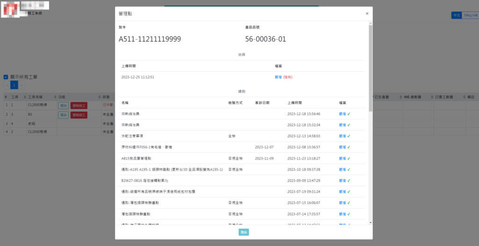The image size is (479, 246).
Task: Open 觀看 link for the 2023-12-18 15:56:46 row
Action: [x=342, y=114]
